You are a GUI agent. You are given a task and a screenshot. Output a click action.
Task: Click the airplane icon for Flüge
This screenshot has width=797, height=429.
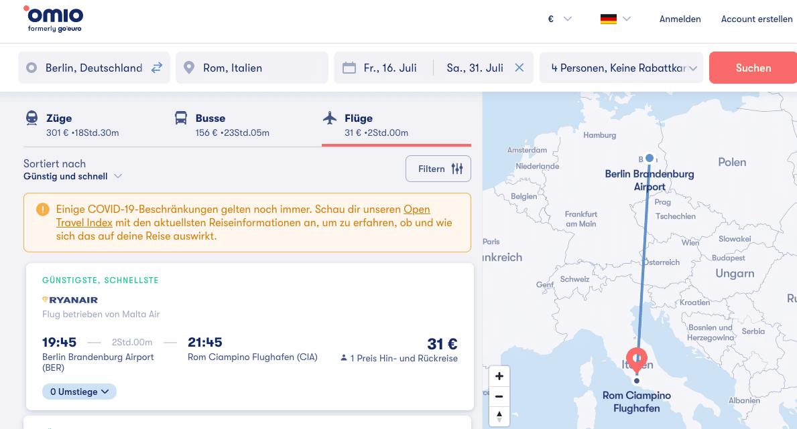click(x=330, y=118)
